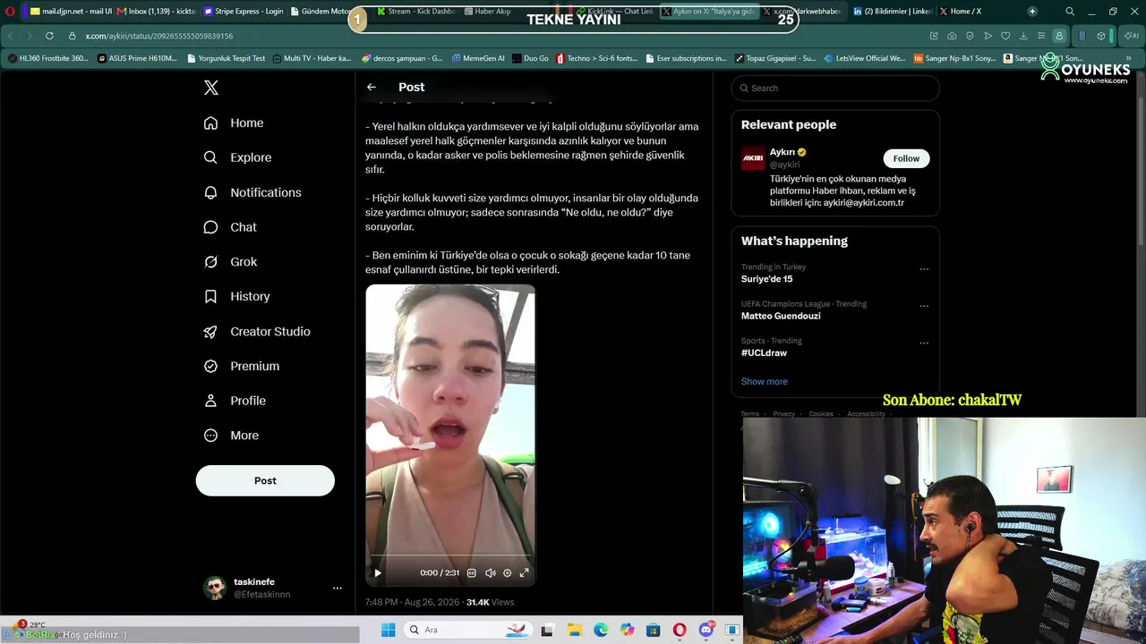
Task: Click the Explore label in sidebar
Action: [x=251, y=157]
